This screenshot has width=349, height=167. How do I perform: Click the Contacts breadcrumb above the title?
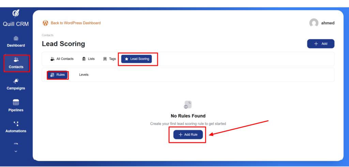coord(47,35)
